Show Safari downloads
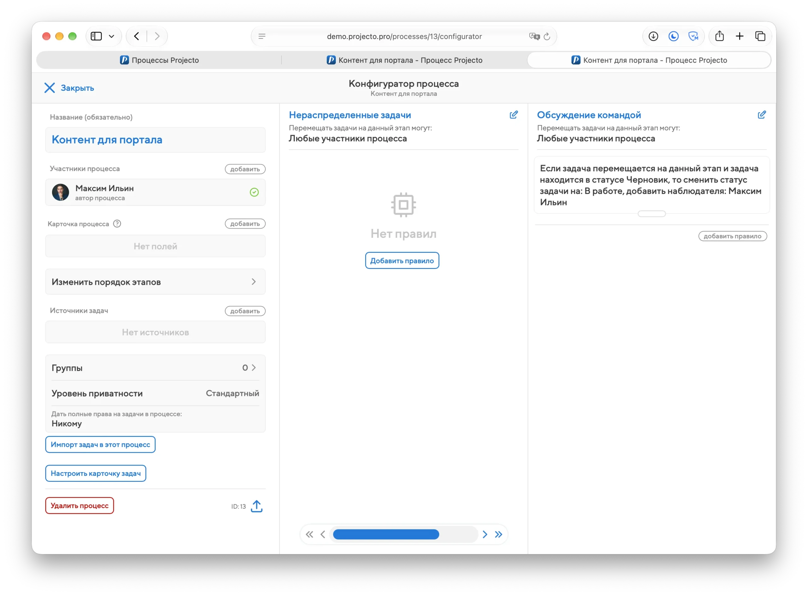This screenshot has height=596, width=808. (653, 36)
